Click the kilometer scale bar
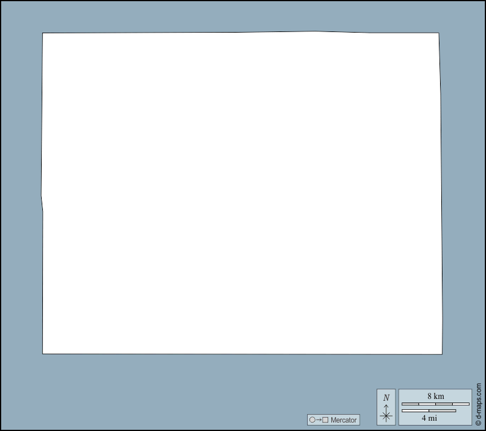486x431 pixels. click(x=435, y=404)
